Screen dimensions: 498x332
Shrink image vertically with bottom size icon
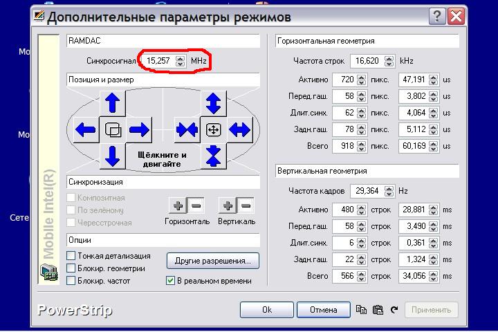213,156
